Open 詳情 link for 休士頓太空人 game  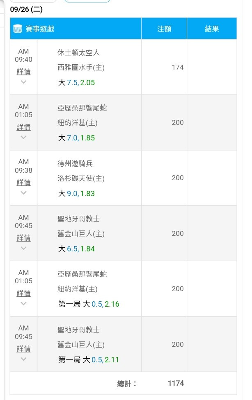pyautogui.click(x=23, y=72)
